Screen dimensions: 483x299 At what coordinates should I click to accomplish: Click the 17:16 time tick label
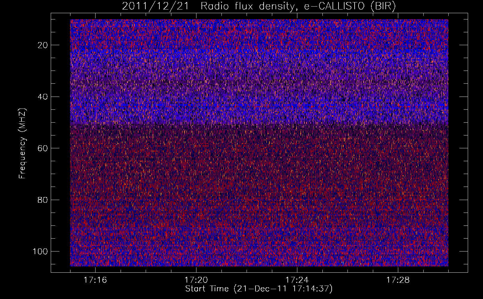(95, 280)
